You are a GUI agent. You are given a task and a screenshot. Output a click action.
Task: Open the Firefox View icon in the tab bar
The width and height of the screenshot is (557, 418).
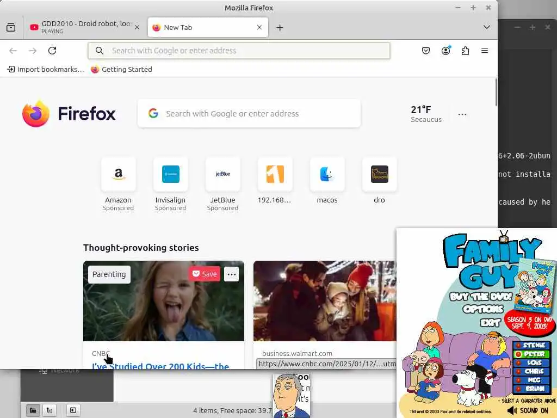(x=11, y=27)
